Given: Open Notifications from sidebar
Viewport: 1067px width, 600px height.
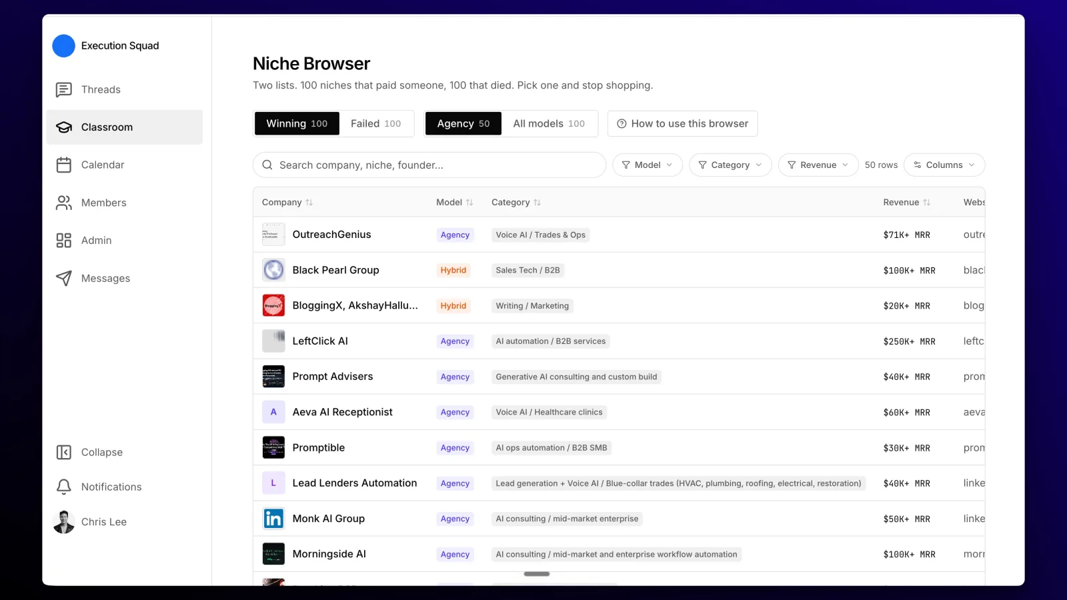Looking at the screenshot, I should pyautogui.click(x=111, y=487).
